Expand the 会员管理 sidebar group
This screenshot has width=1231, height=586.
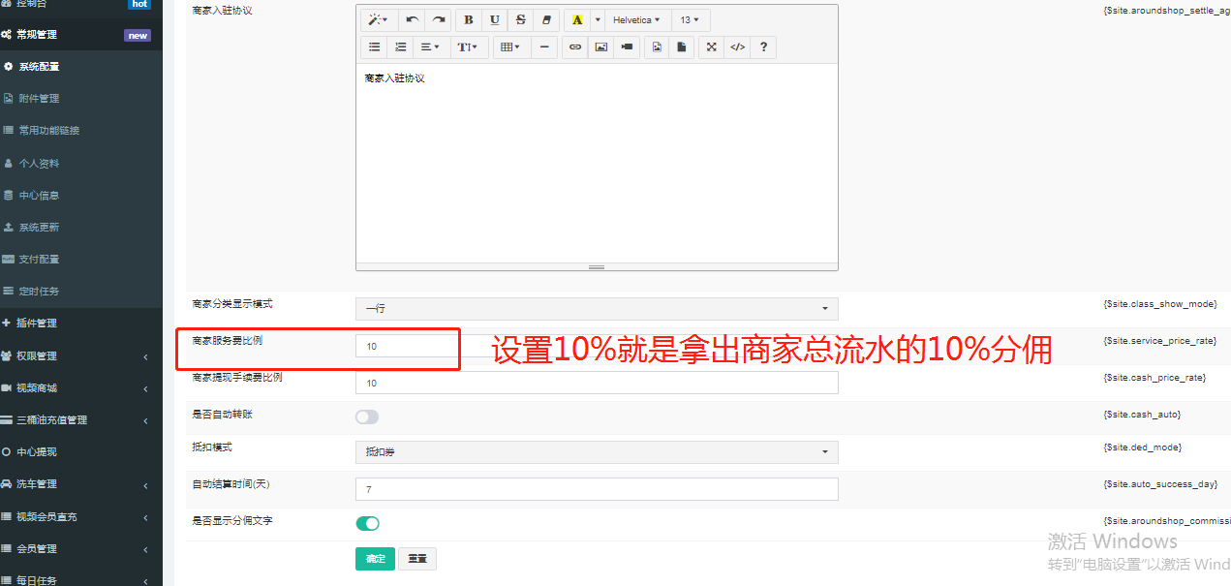[81, 549]
